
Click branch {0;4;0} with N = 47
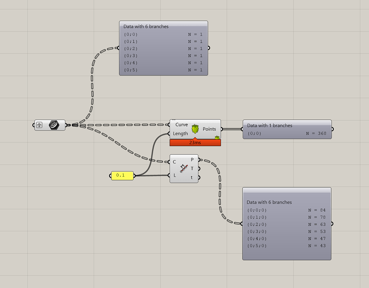286,239
